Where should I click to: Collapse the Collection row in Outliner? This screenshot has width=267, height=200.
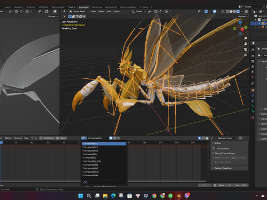coord(256,19)
